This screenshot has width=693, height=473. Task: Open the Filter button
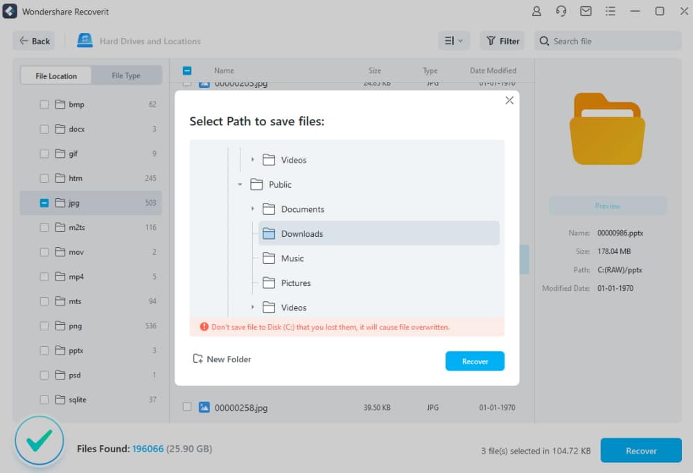(x=502, y=41)
